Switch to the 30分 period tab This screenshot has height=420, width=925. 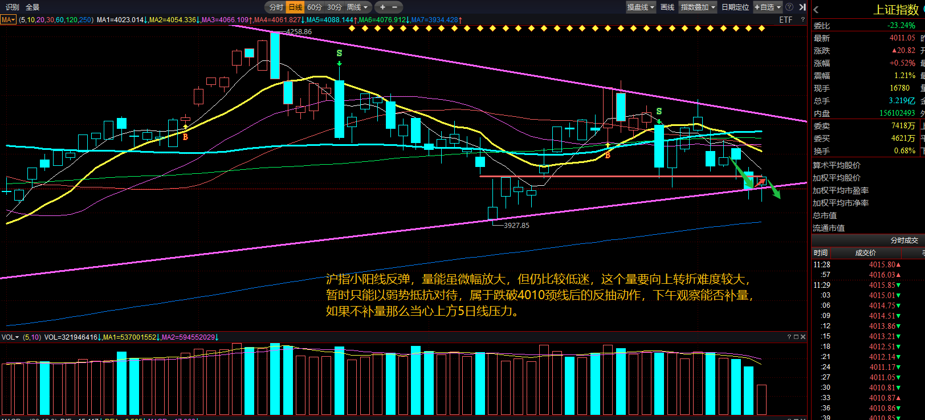pos(335,7)
